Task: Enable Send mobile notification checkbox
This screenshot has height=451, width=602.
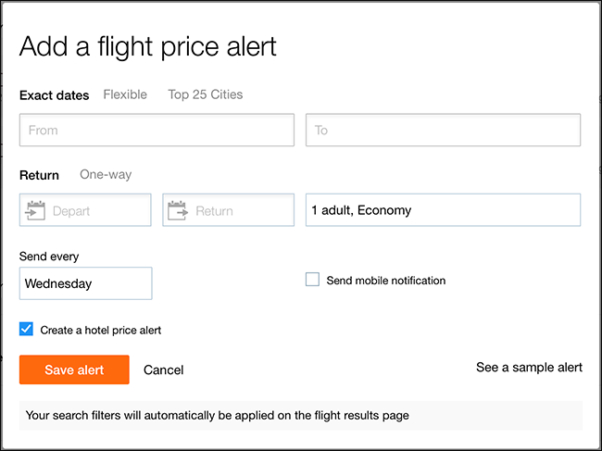Action: [313, 280]
